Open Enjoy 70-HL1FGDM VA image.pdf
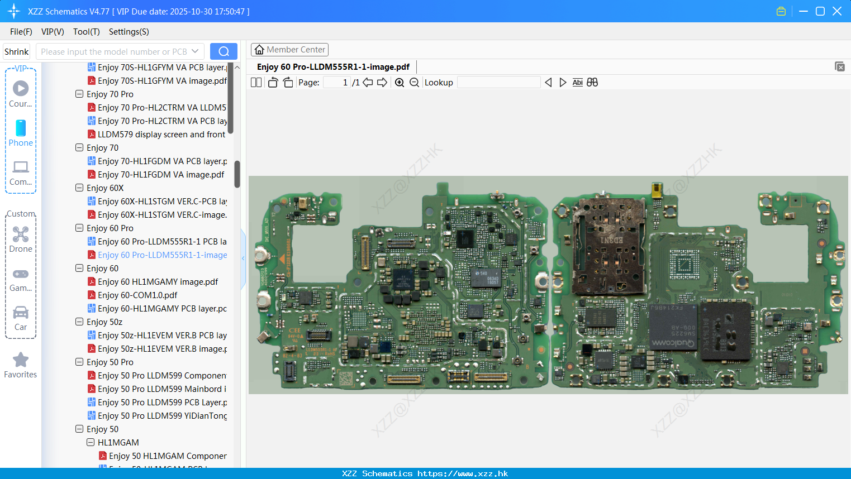 (x=156, y=174)
